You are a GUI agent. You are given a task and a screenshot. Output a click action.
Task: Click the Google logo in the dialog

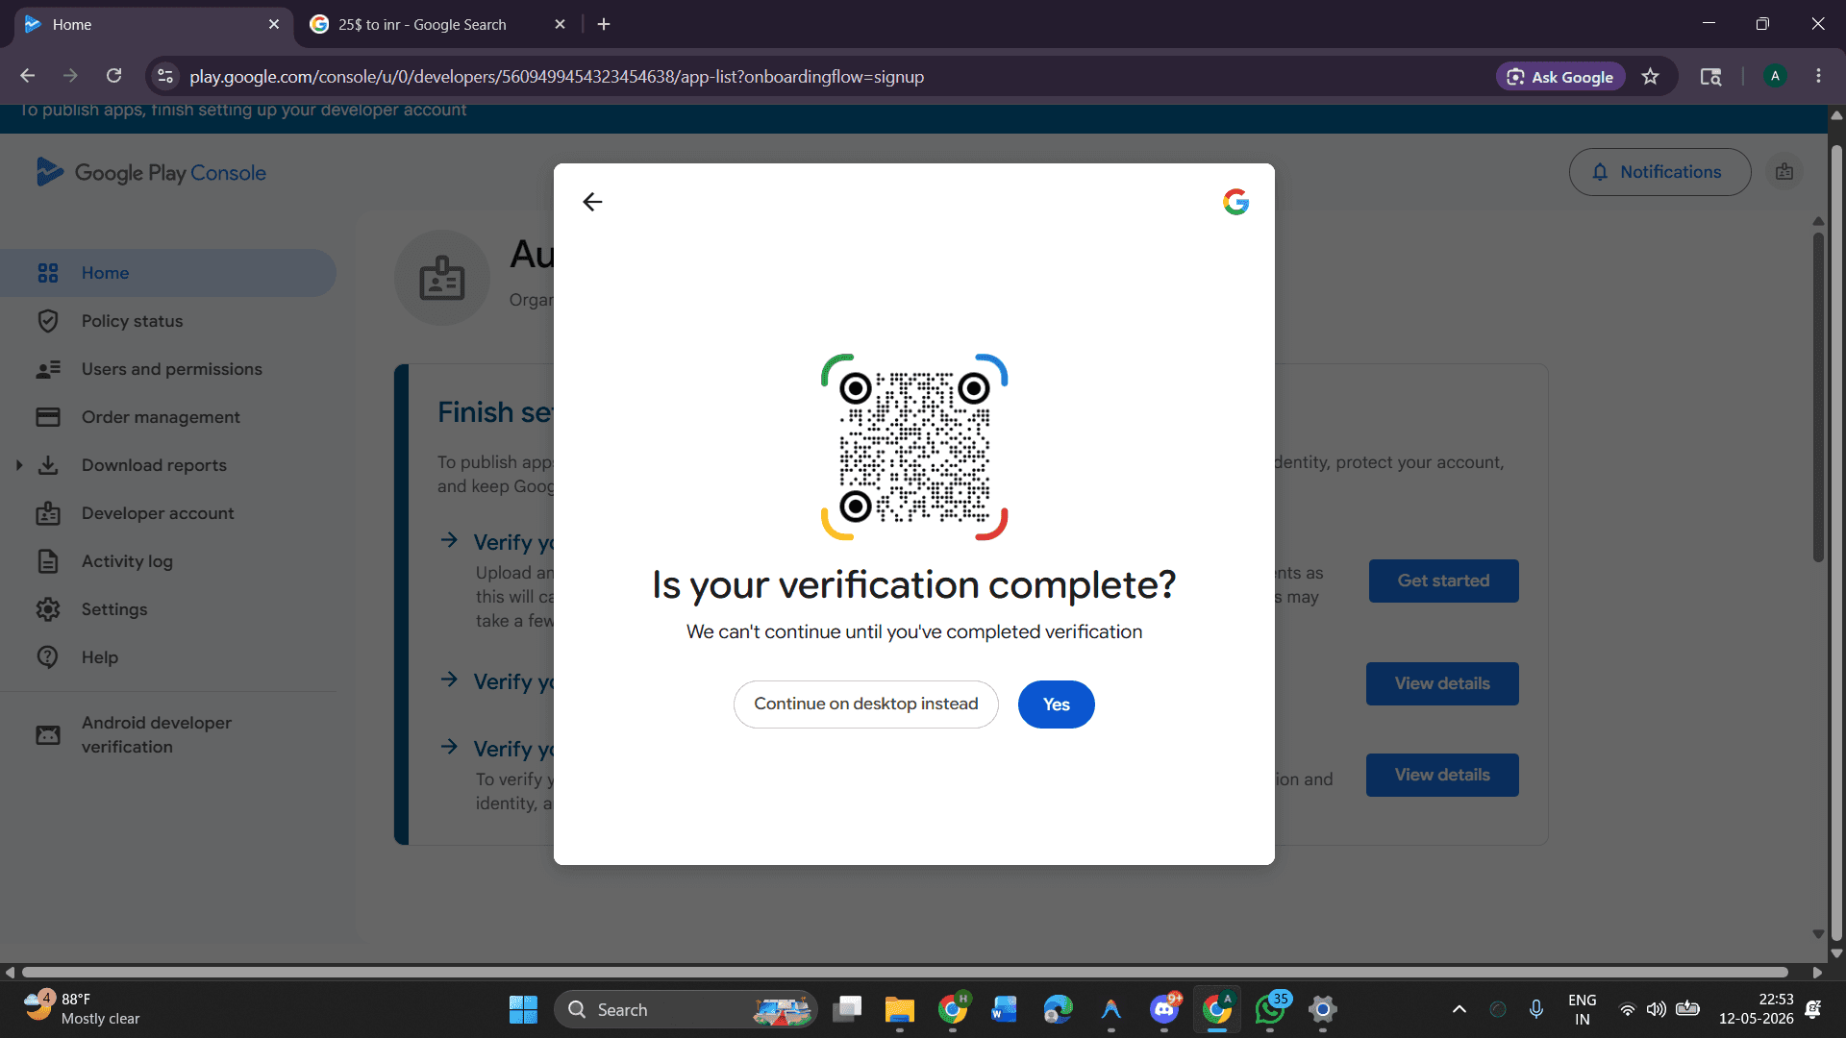pos(1235,202)
